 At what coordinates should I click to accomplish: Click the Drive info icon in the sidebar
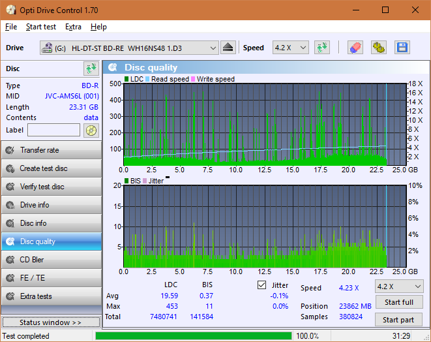coord(10,205)
